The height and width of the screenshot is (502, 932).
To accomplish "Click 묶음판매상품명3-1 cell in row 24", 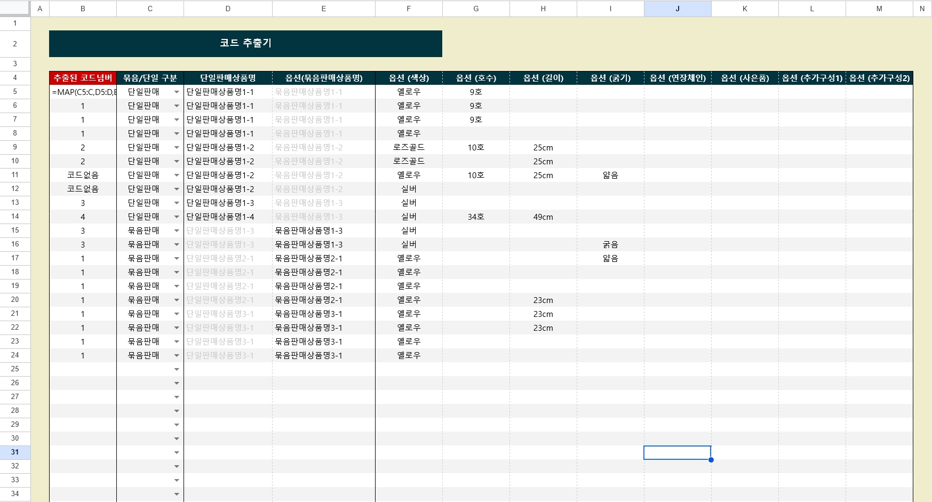I will click(x=324, y=355).
